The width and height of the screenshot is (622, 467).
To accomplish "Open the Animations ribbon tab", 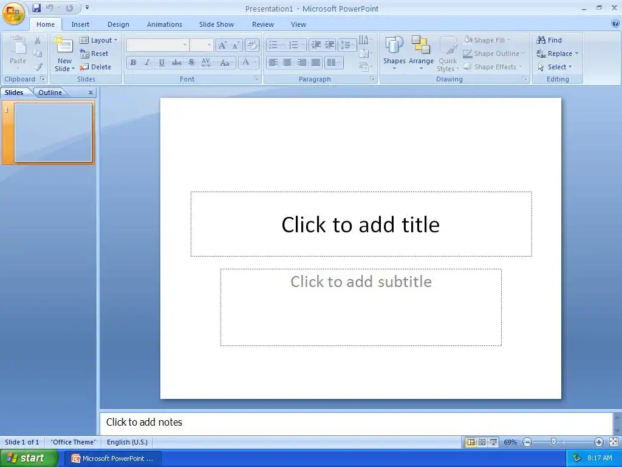I will 164,24.
